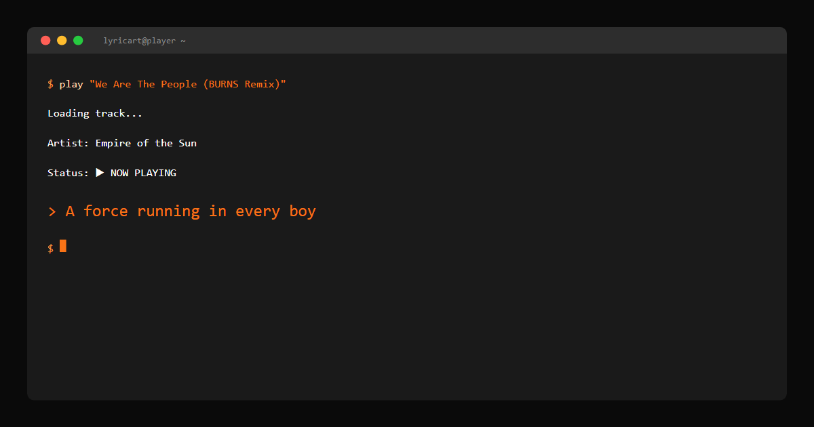Click the yellow minimize window button
The image size is (814, 427).
coord(62,41)
